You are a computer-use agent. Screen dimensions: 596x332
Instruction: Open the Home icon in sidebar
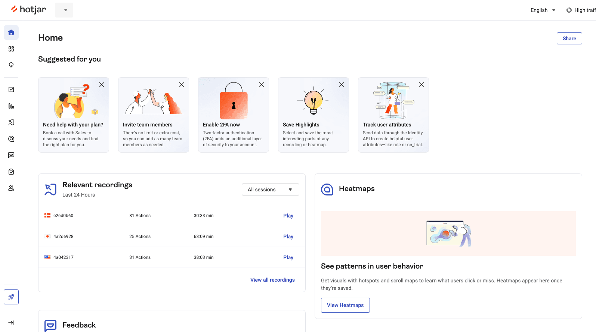11,32
